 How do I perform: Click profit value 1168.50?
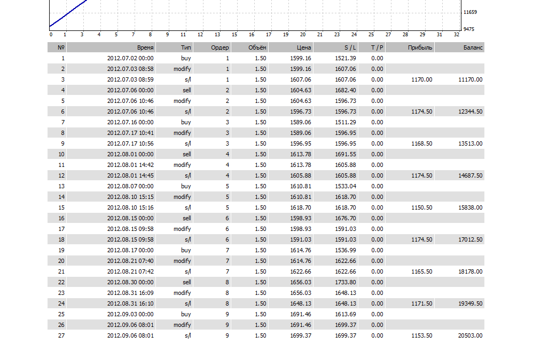click(x=421, y=144)
